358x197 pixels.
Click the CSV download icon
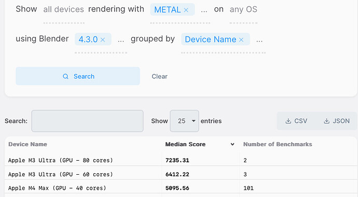(x=288, y=121)
